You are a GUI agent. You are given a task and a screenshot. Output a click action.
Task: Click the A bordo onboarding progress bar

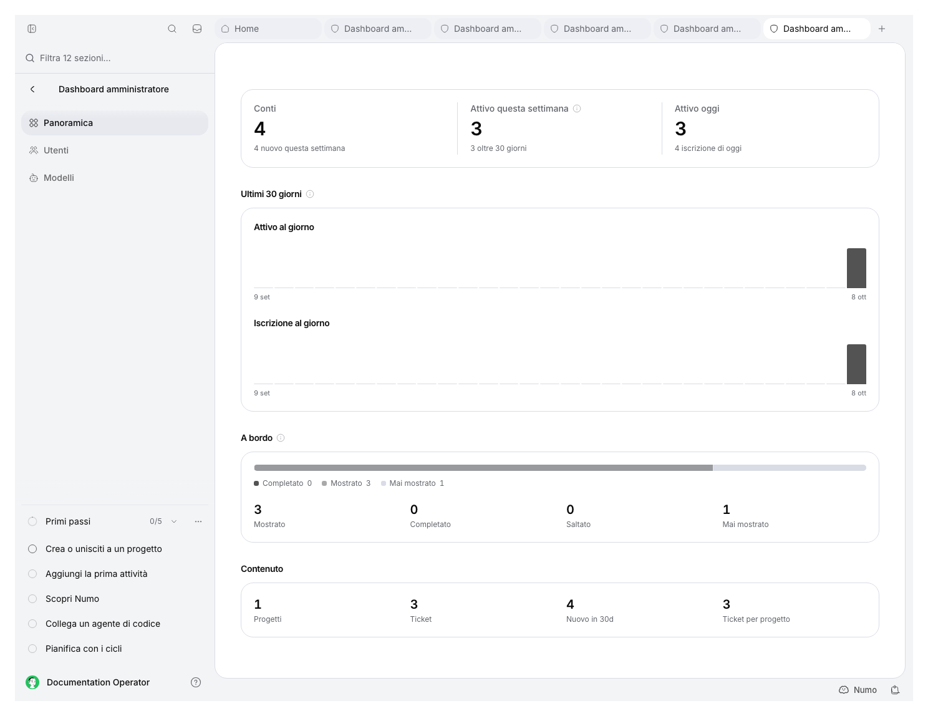tap(560, 468)
